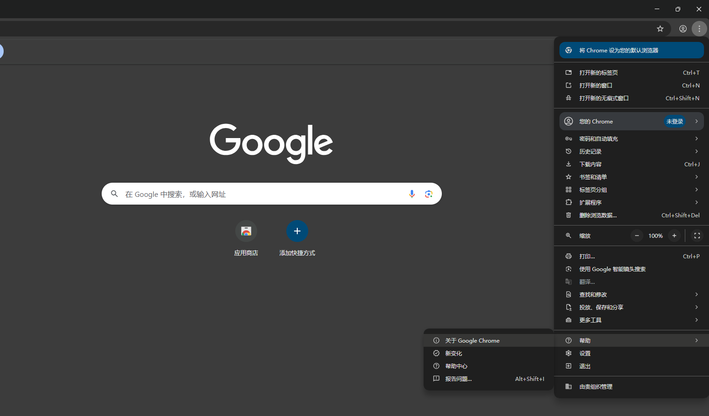The image size is (709, 416).
Task: Expand 查找和修改 submenu
Action: point(631,294)
